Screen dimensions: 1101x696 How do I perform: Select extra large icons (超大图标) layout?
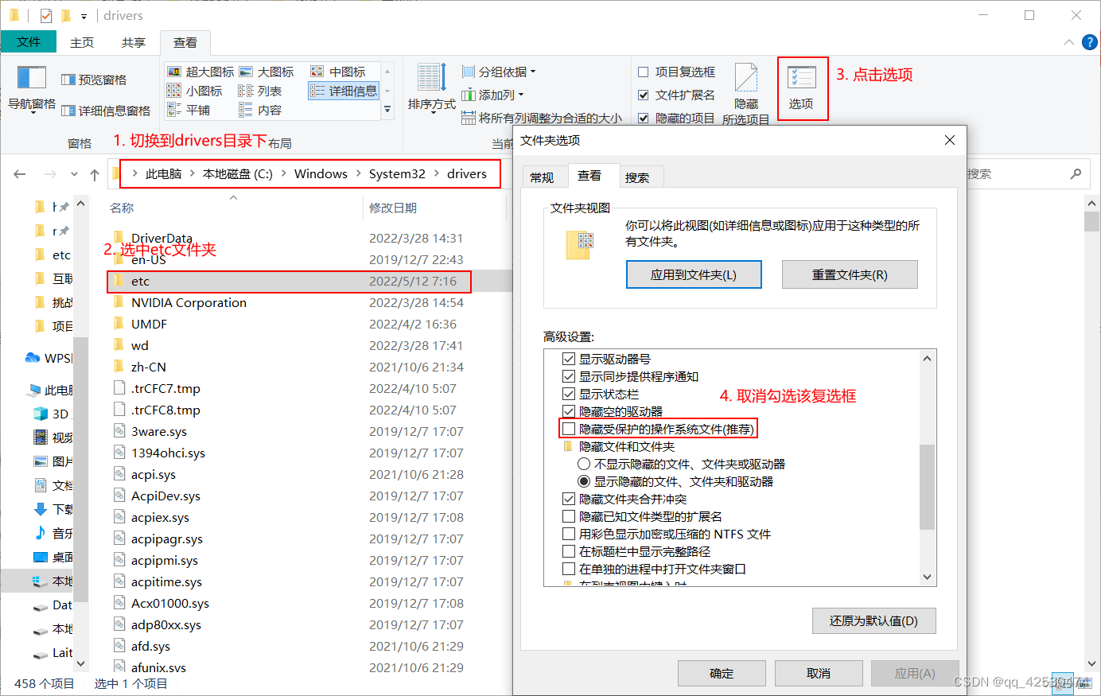200,72
